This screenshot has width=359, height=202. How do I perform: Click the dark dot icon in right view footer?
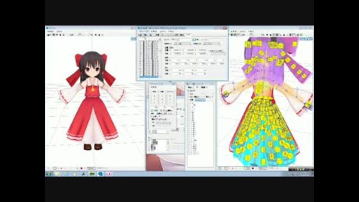coord(253,168)
